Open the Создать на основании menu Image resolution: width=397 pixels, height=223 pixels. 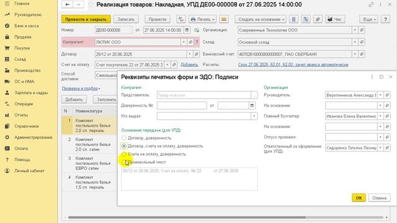(x=261, y=19)
